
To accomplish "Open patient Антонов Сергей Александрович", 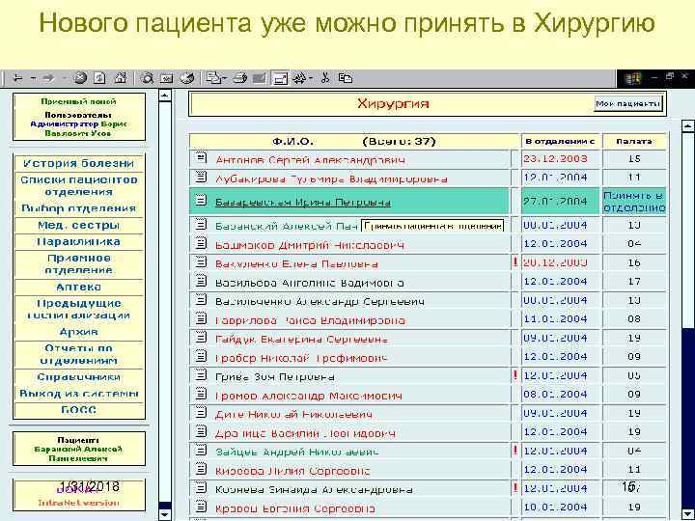I will [x=310, y=160].
